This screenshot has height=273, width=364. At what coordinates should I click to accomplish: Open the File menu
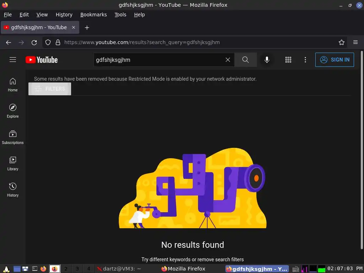pyautogui.click(x=8, y=15)
